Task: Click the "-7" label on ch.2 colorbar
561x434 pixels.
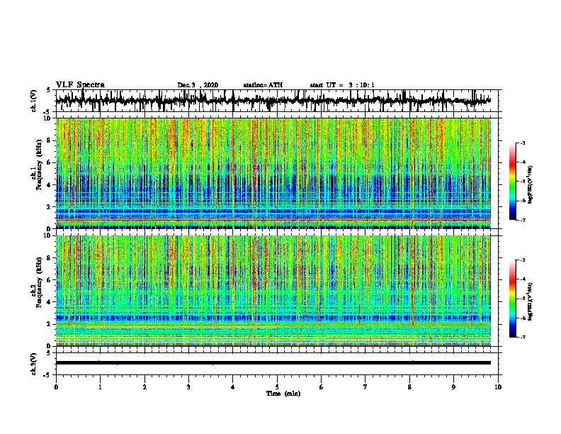Action: tap(523, 338)
